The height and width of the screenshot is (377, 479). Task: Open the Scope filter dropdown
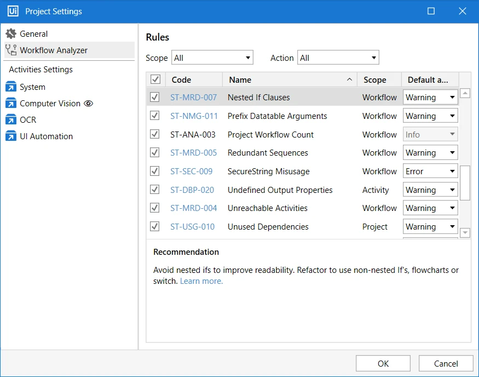tap(212, 58)
